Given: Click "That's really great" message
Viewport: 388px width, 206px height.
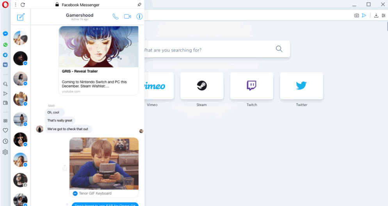Looking at the screenshot, I should 60,120.
